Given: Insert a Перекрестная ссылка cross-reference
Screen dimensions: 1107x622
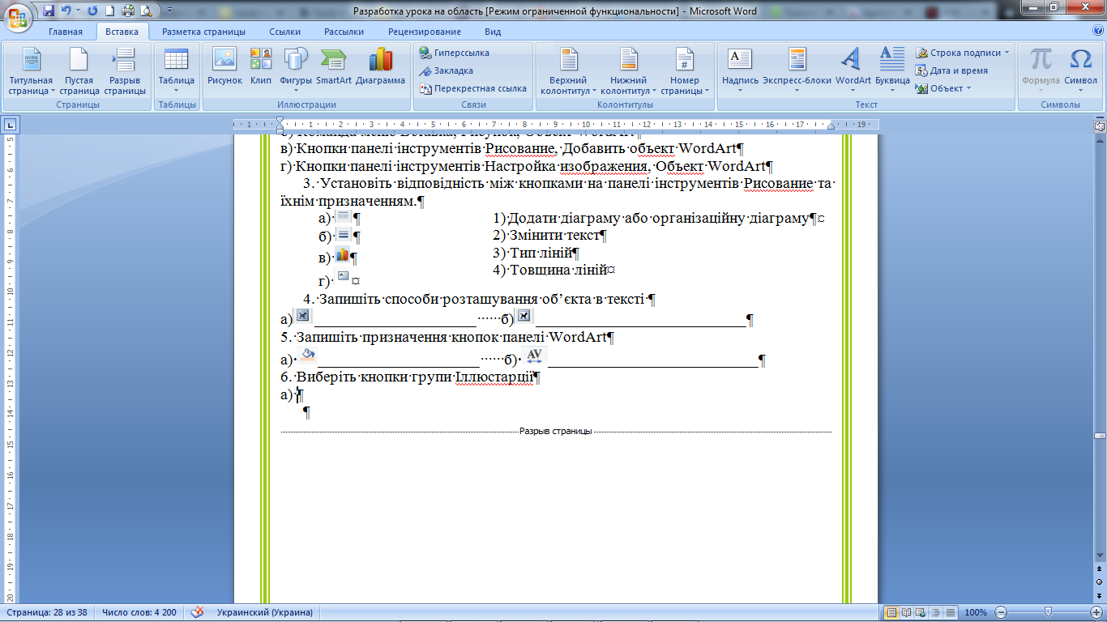Looking at the screenshot, I should (472, 88).
